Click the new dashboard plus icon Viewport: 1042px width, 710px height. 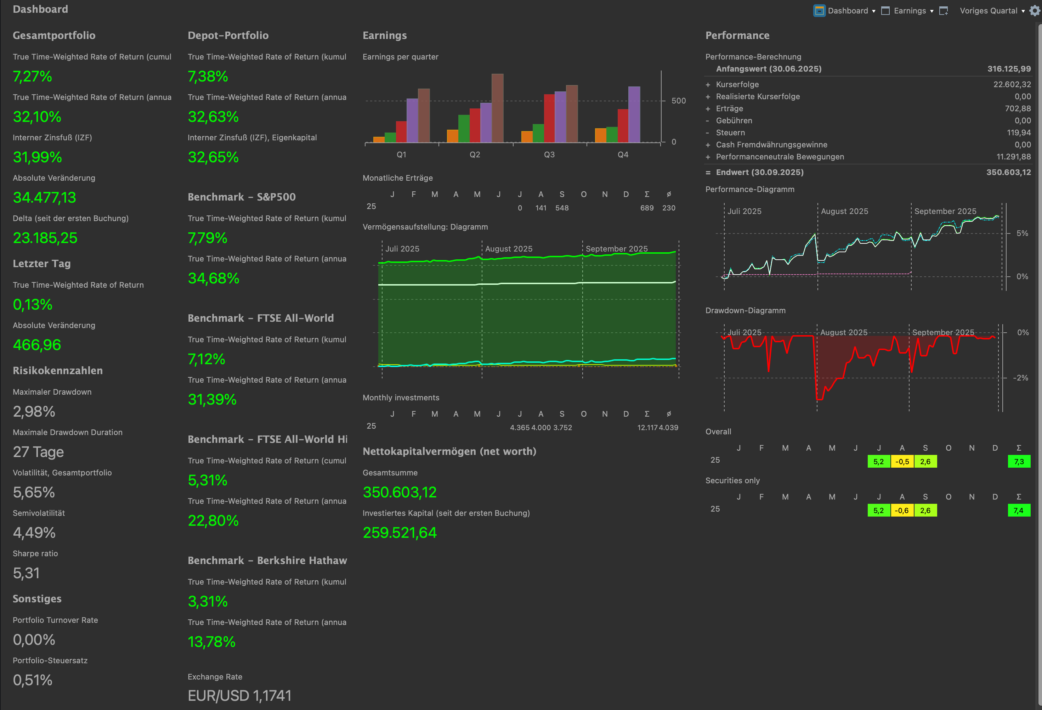(944, 11)
